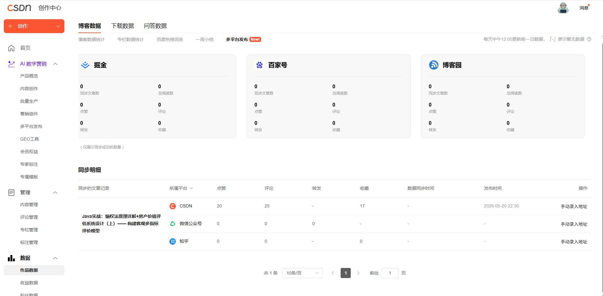The height and width of the screenshot is (296, 603).
Task: Collapse the AI 数字营销 section
Action: 55,64
